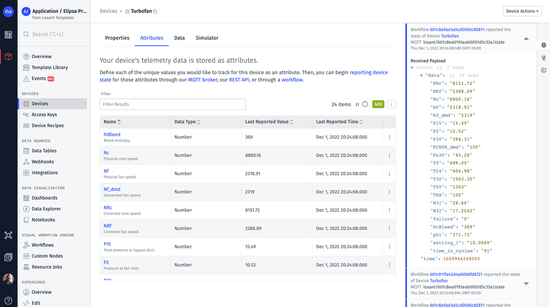Pause live updates of the attributes list
This screenshot has width=550, height=307.
(356, 104)
